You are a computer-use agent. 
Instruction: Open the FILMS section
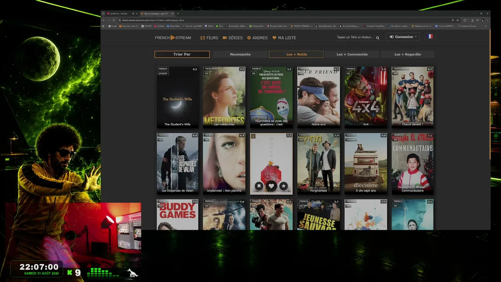click(x=209, y=38)
